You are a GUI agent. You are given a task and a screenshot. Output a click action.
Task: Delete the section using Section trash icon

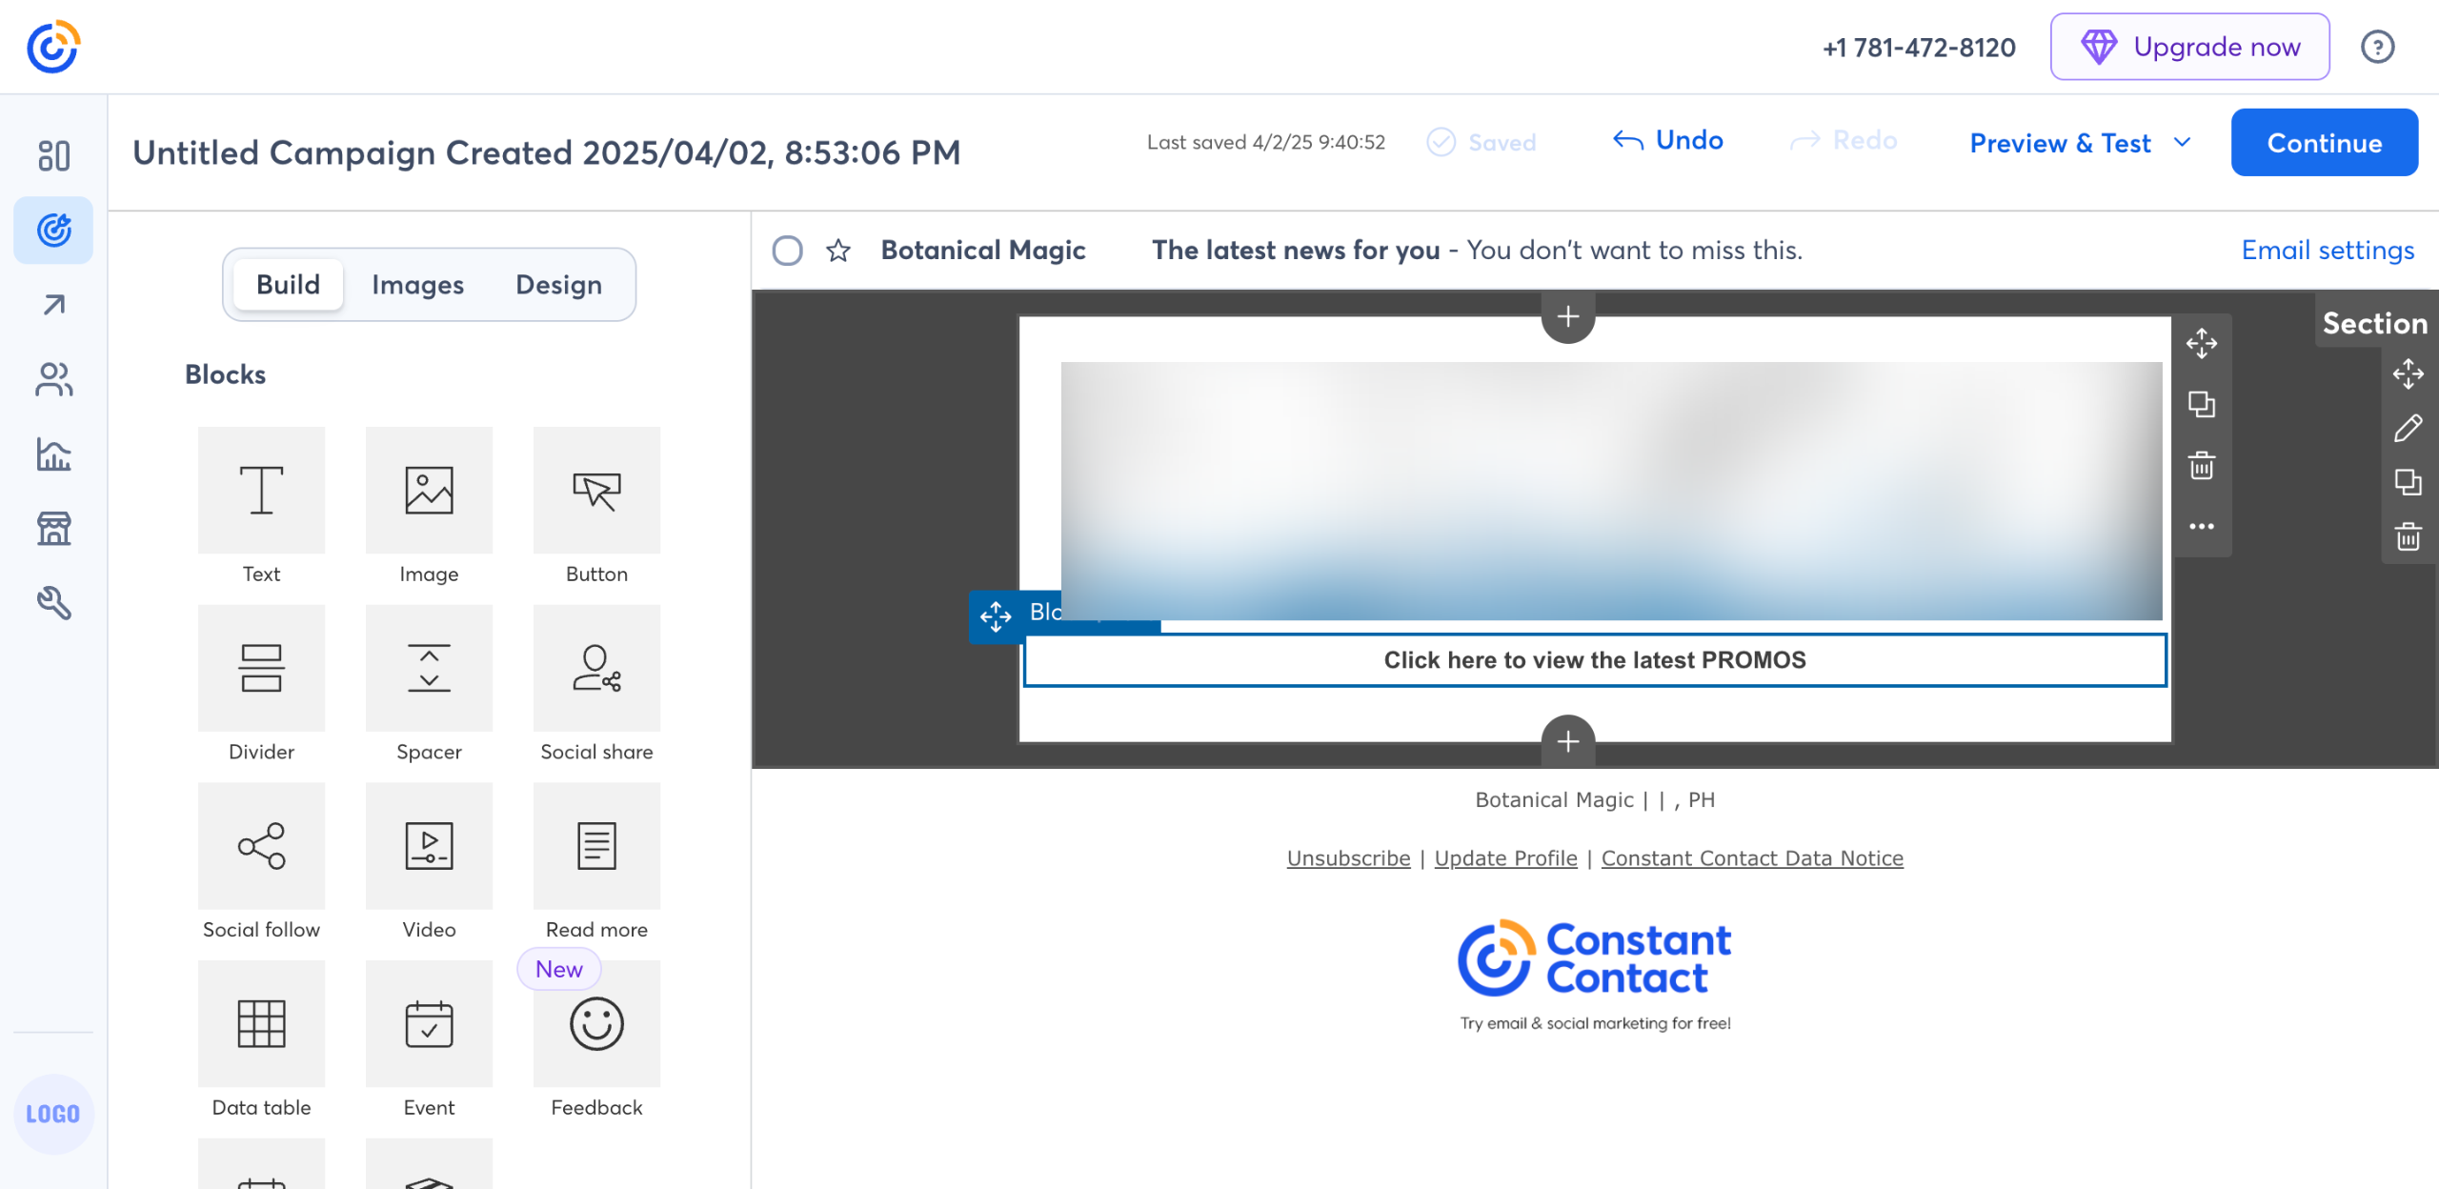(2408, 536)
